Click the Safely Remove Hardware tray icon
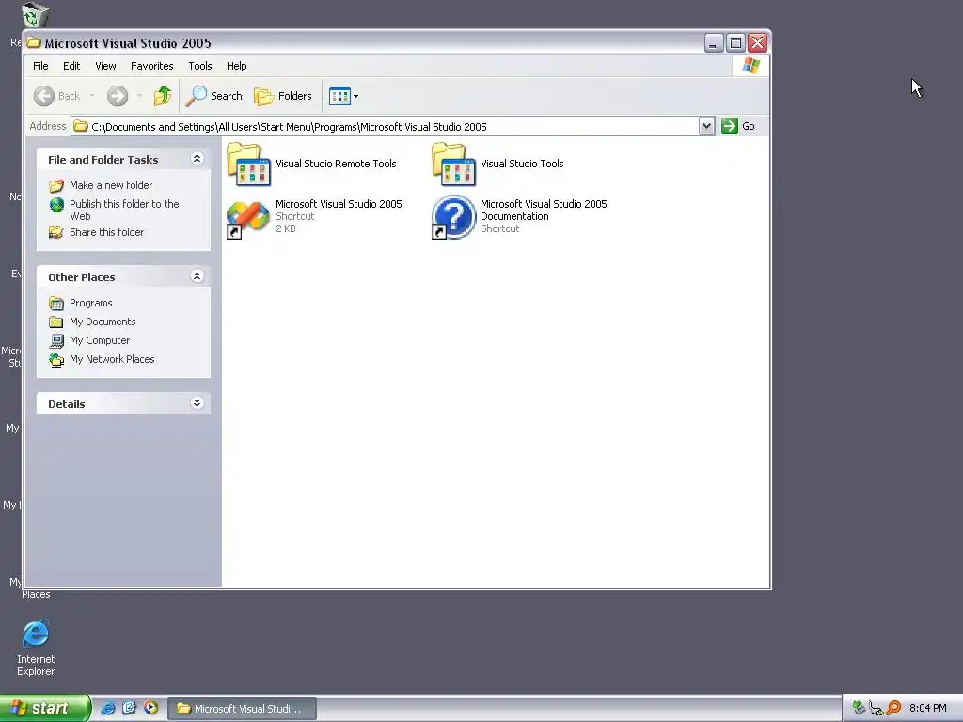The width and height of the screenshot is (963, 722). (x=859, y=708)
